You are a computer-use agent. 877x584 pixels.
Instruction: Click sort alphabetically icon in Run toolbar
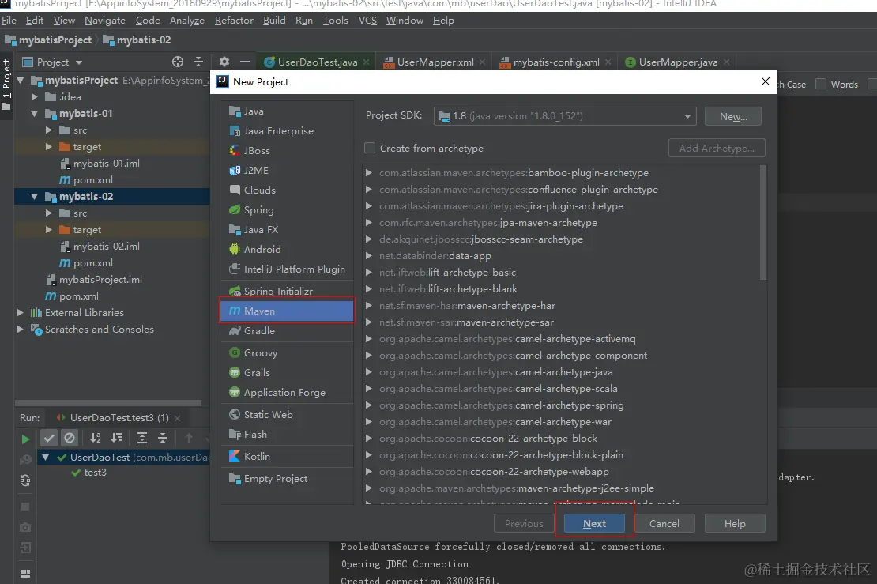point(96,438)
